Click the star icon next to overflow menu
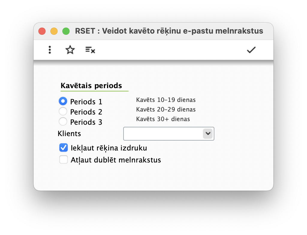Screen dimensions: 307x235 pyautogui.click(x=70, y=50)
